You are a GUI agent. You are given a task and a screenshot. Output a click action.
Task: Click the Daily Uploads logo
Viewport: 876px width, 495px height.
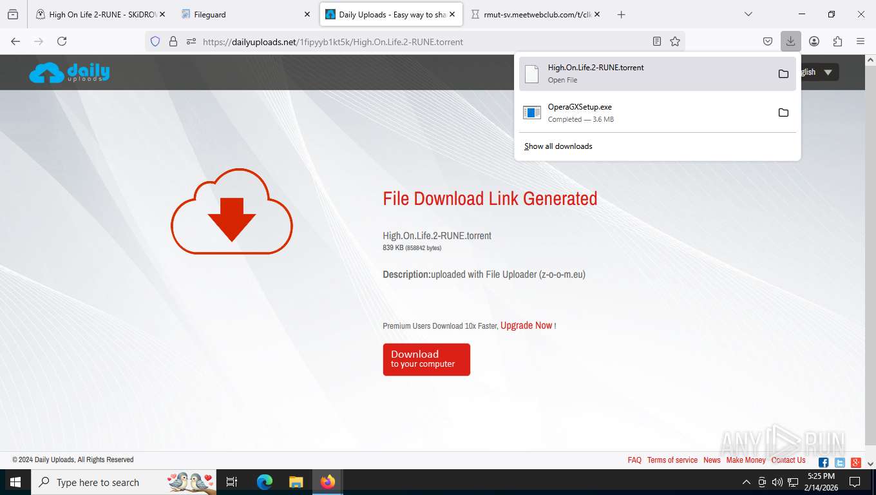pyautogui.click(x=70, y=72)
